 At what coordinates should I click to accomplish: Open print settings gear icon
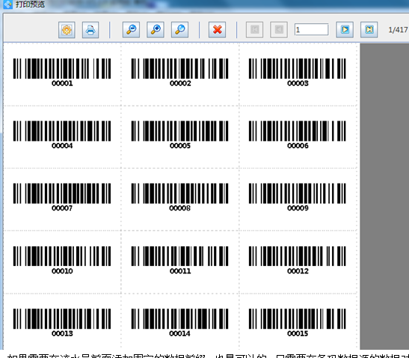coord(67,30)
